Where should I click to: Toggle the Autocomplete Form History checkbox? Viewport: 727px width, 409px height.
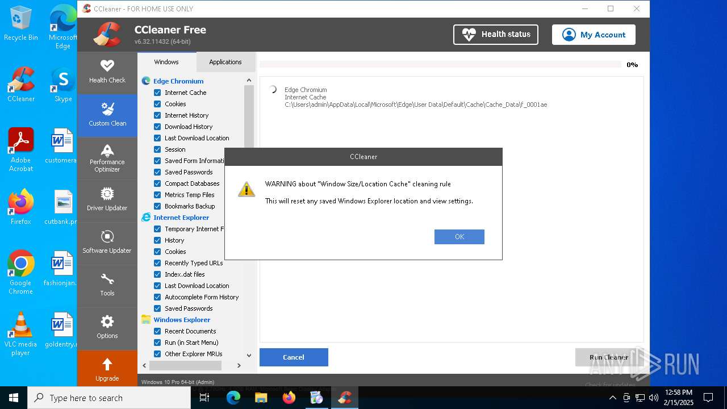pos(157,297)
